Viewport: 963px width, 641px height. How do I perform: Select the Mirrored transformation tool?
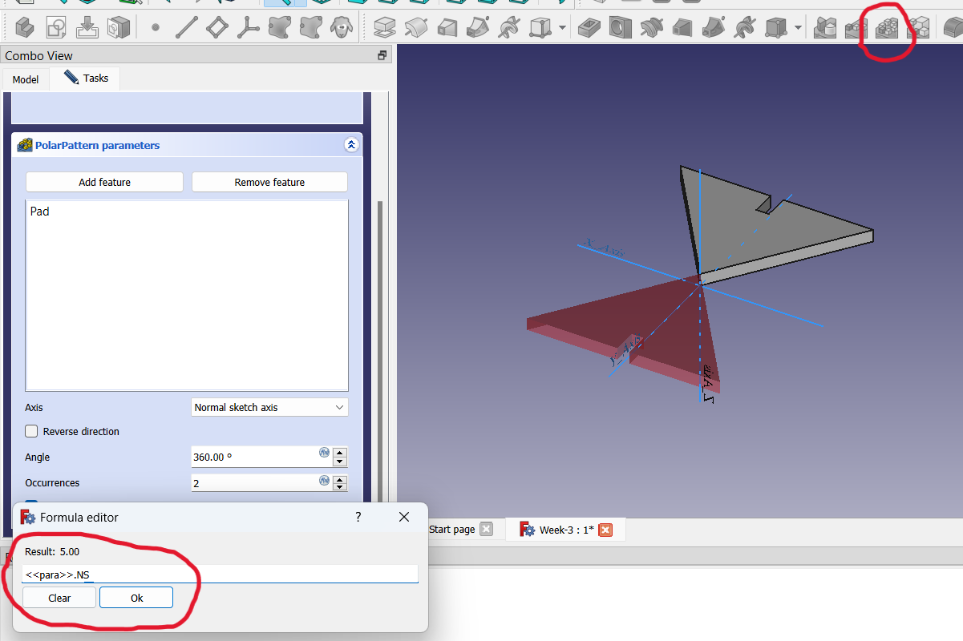tap(825, 28)
